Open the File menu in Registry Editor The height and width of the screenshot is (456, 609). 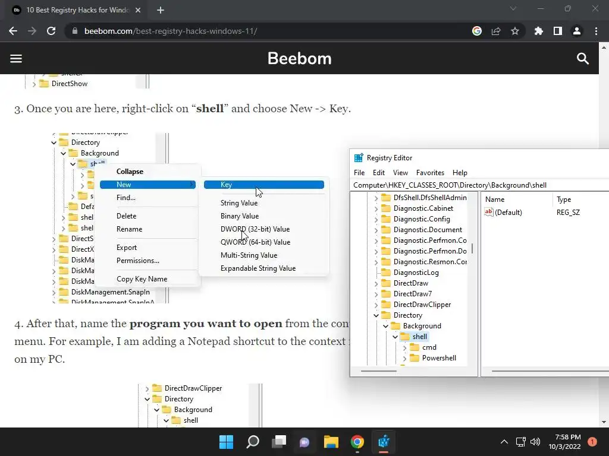[359, 173]
